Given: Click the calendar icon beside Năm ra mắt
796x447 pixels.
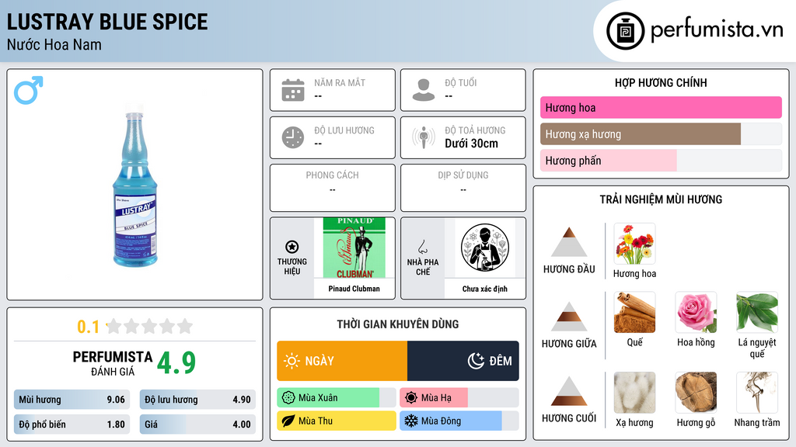Looking at the screenshot, I should click(x=293, y=90).
